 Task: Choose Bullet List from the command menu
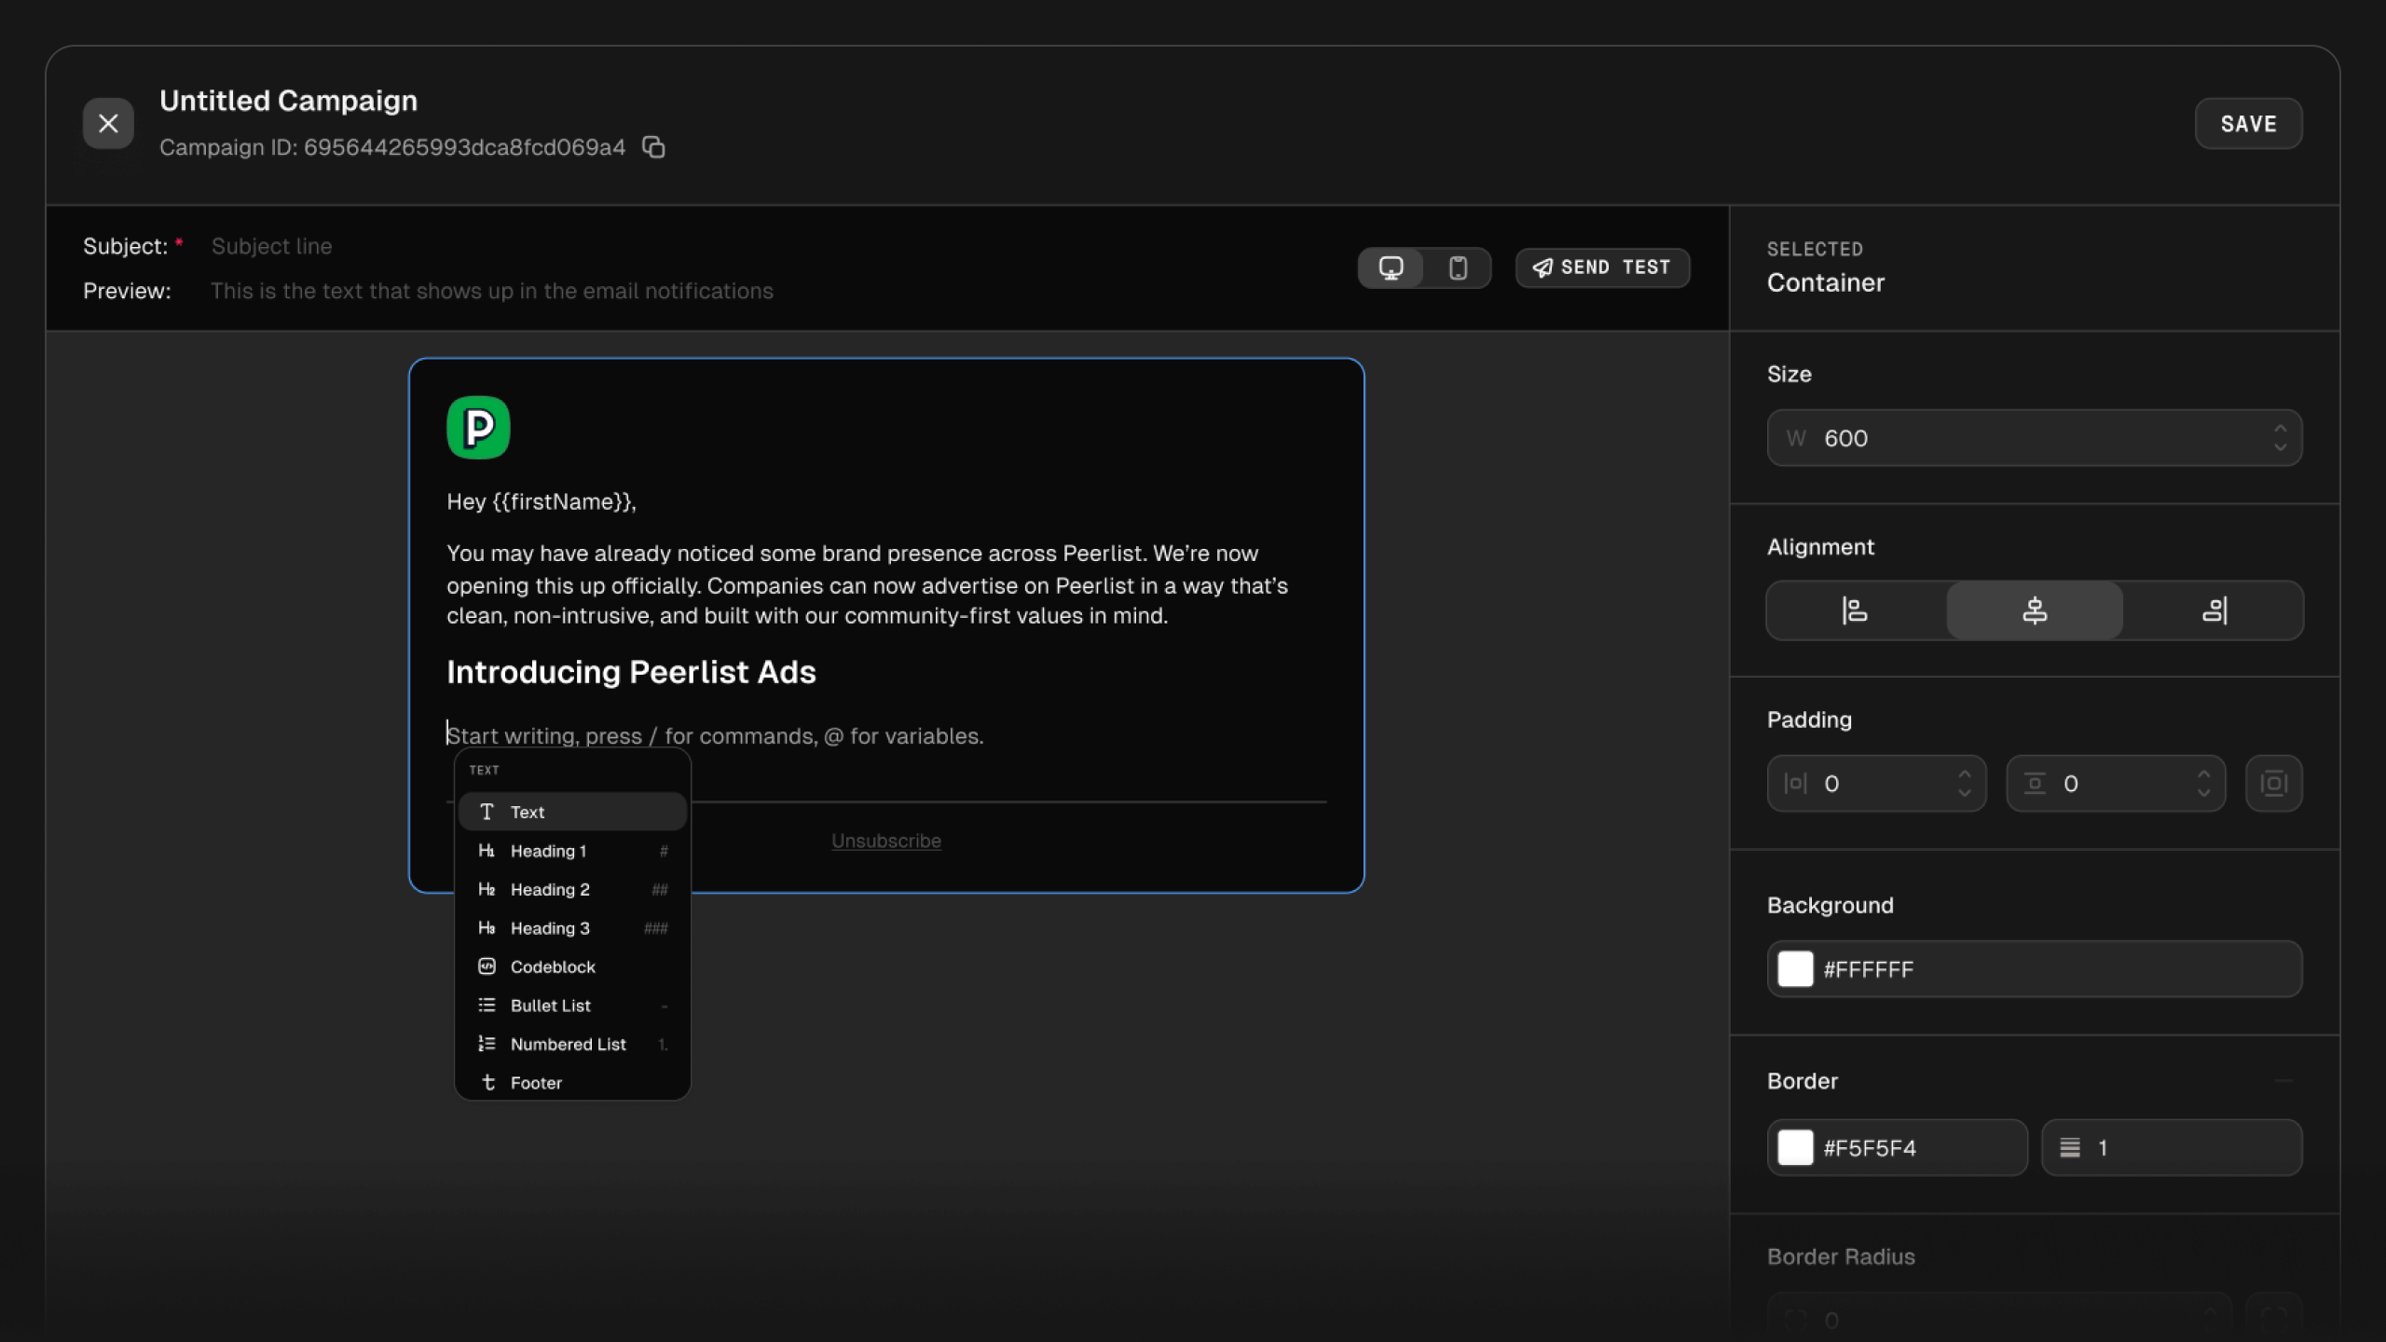coord(550,1006)
